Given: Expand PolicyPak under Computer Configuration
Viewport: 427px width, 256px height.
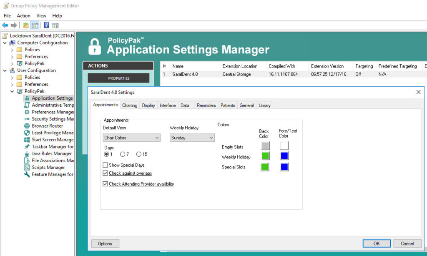Looking at the screenshot, I should coord(12,64).
